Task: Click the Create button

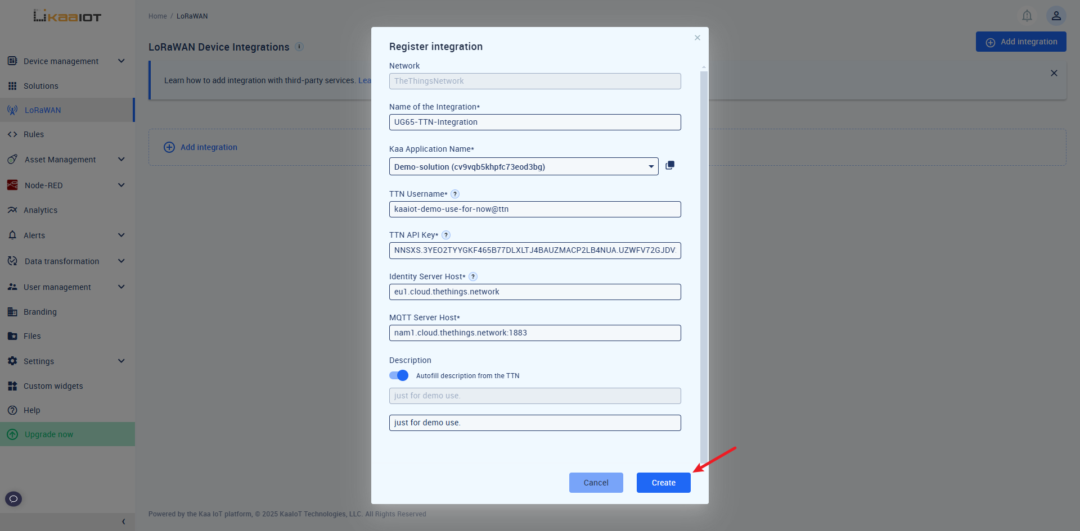Action: click(664, 483)
